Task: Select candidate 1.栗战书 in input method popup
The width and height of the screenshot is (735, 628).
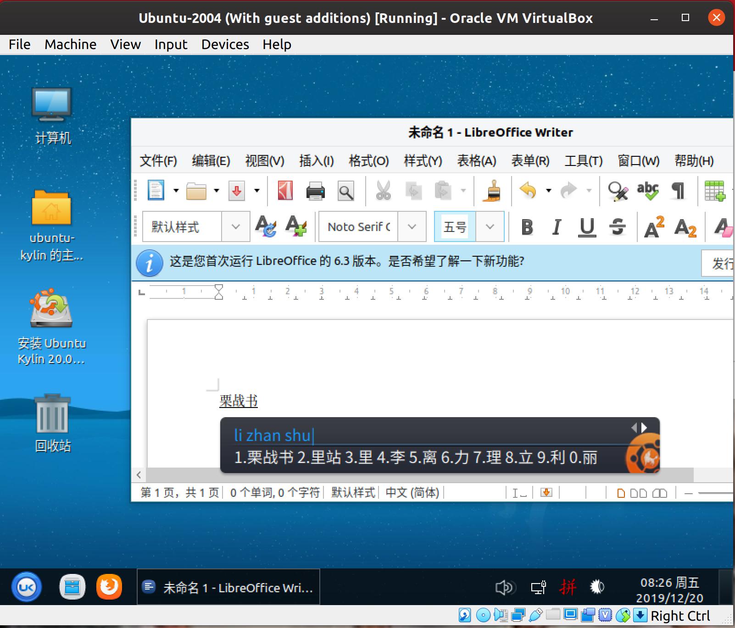Action: click(264, 457)
